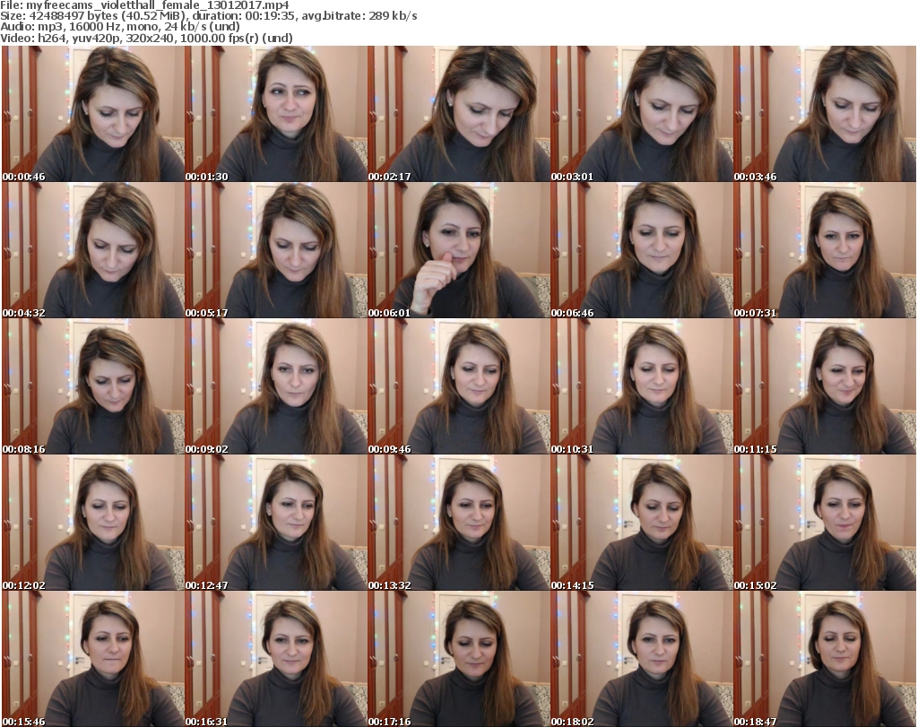Select the thumbnail stamped 00:03:01
Image resolution: width=918 pixels, height=727 pixels.
642,114
